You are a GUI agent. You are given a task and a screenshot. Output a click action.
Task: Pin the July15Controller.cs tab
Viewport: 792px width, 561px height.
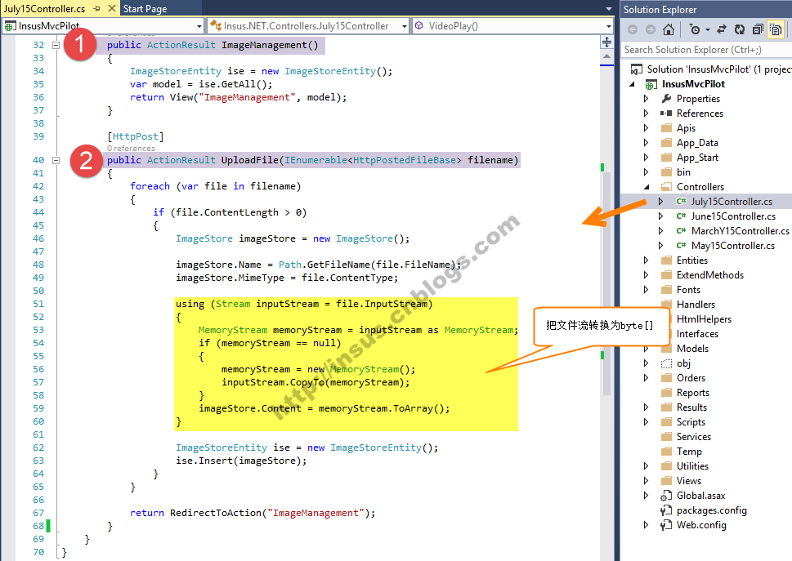[96, 9]
